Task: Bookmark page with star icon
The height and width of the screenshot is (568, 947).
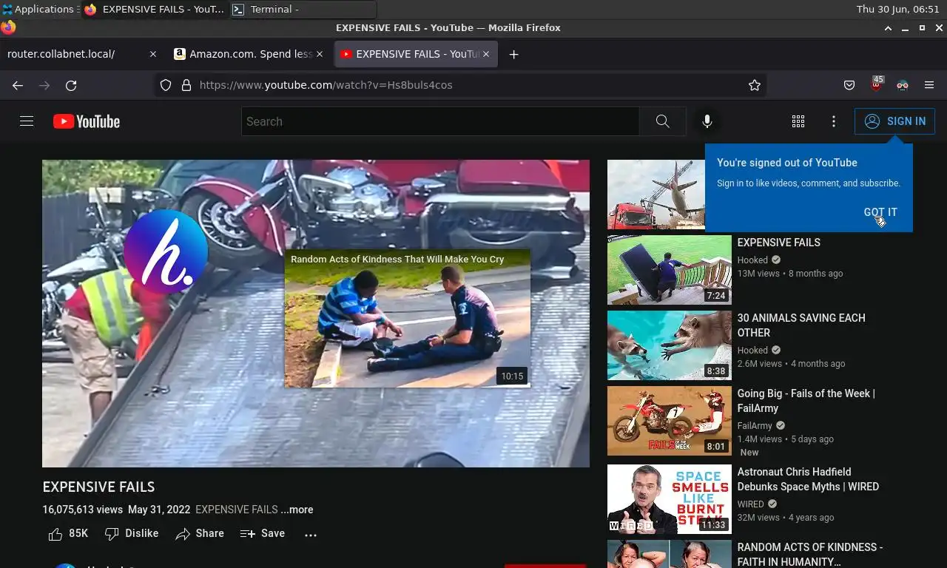Action: (755, 85)
